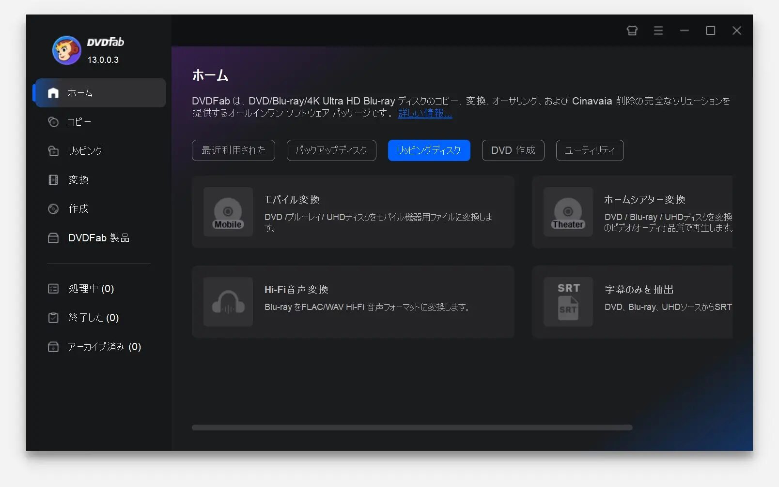Click the Hi-Fi headphones audio icon
Viewport: 779px width, 487px height.
coord(228,302)
